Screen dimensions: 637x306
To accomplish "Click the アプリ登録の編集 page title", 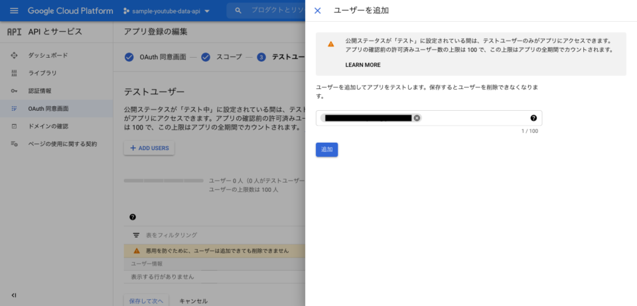I will (x=155, y=32).
